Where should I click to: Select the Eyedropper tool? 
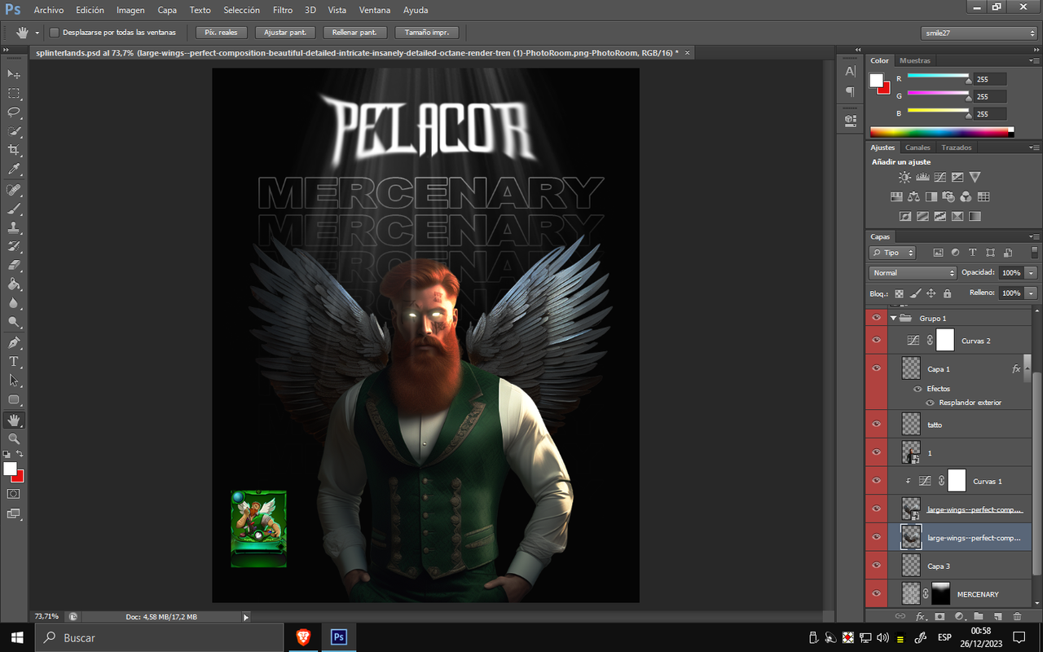[x=14, y=170]
